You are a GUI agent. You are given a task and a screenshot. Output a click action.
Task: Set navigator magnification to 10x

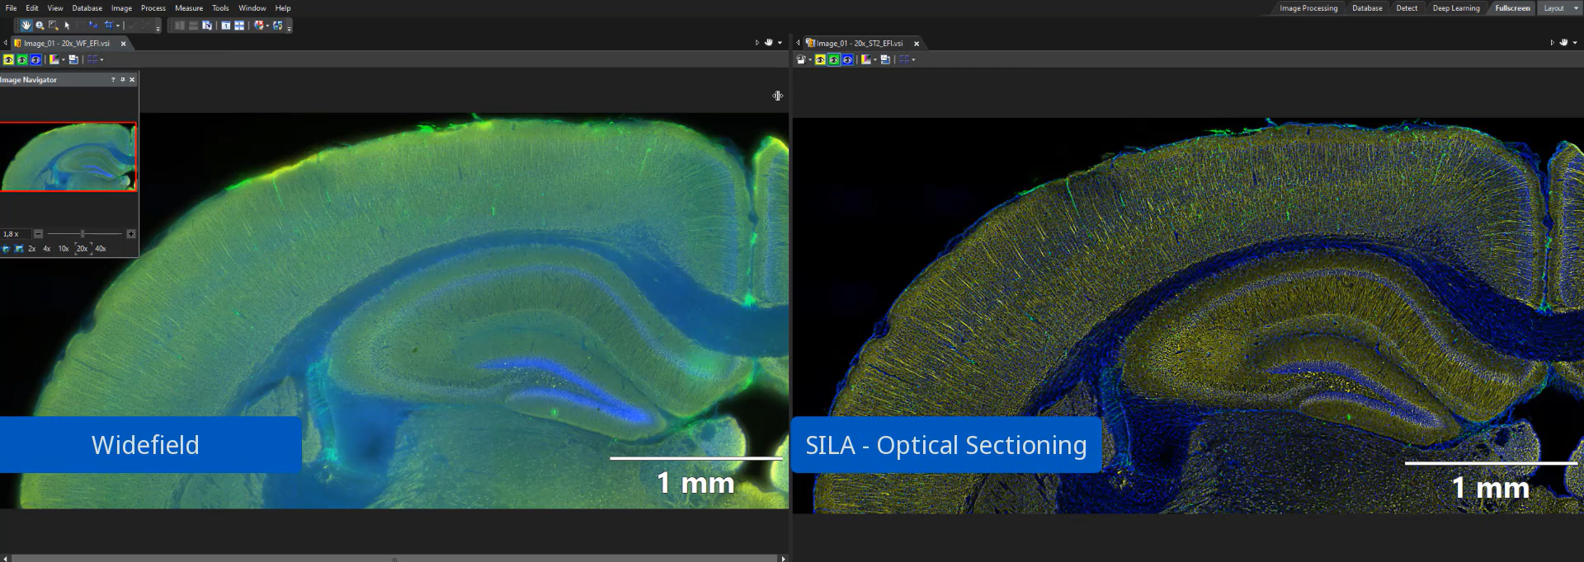64,248
